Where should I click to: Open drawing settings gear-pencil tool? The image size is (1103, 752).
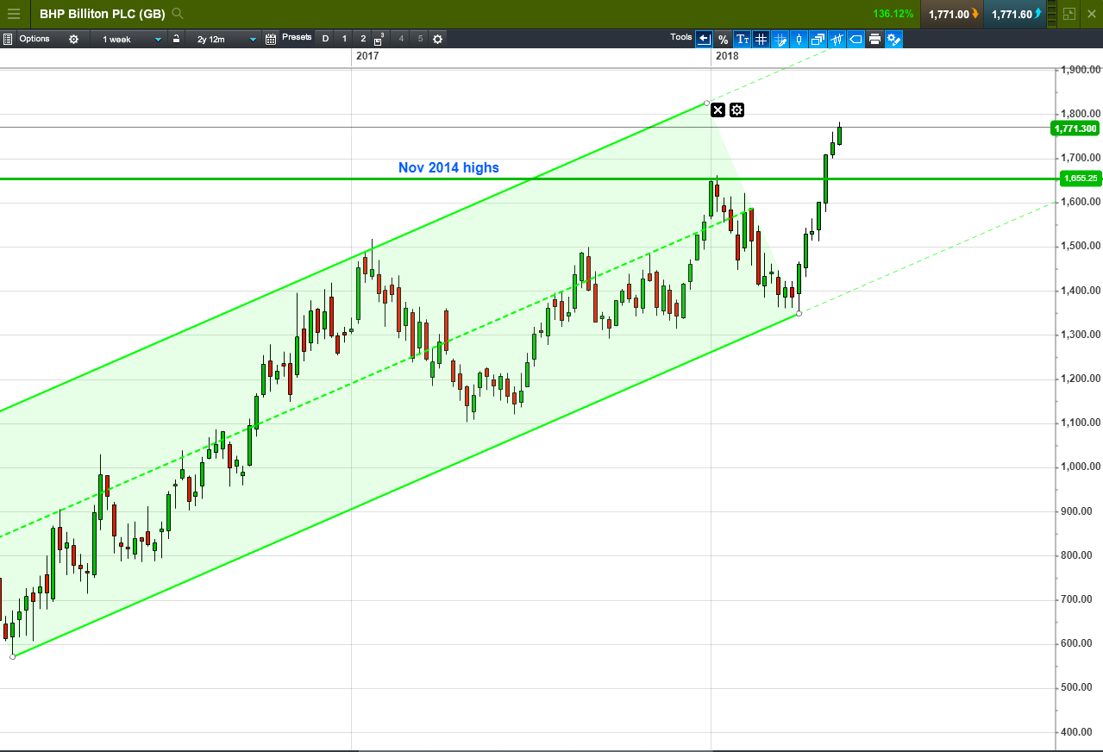click(x=893, y=39)
